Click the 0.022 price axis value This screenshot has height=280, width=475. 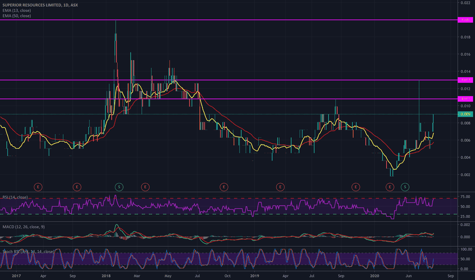point(466,3)
